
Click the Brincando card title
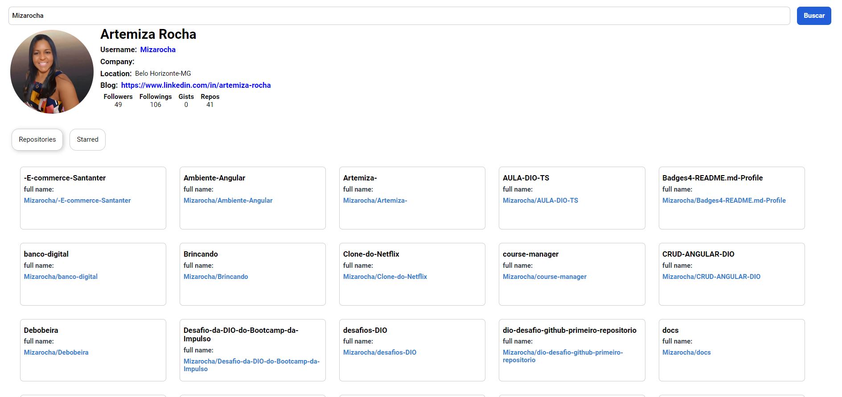(x=201, y=254)
